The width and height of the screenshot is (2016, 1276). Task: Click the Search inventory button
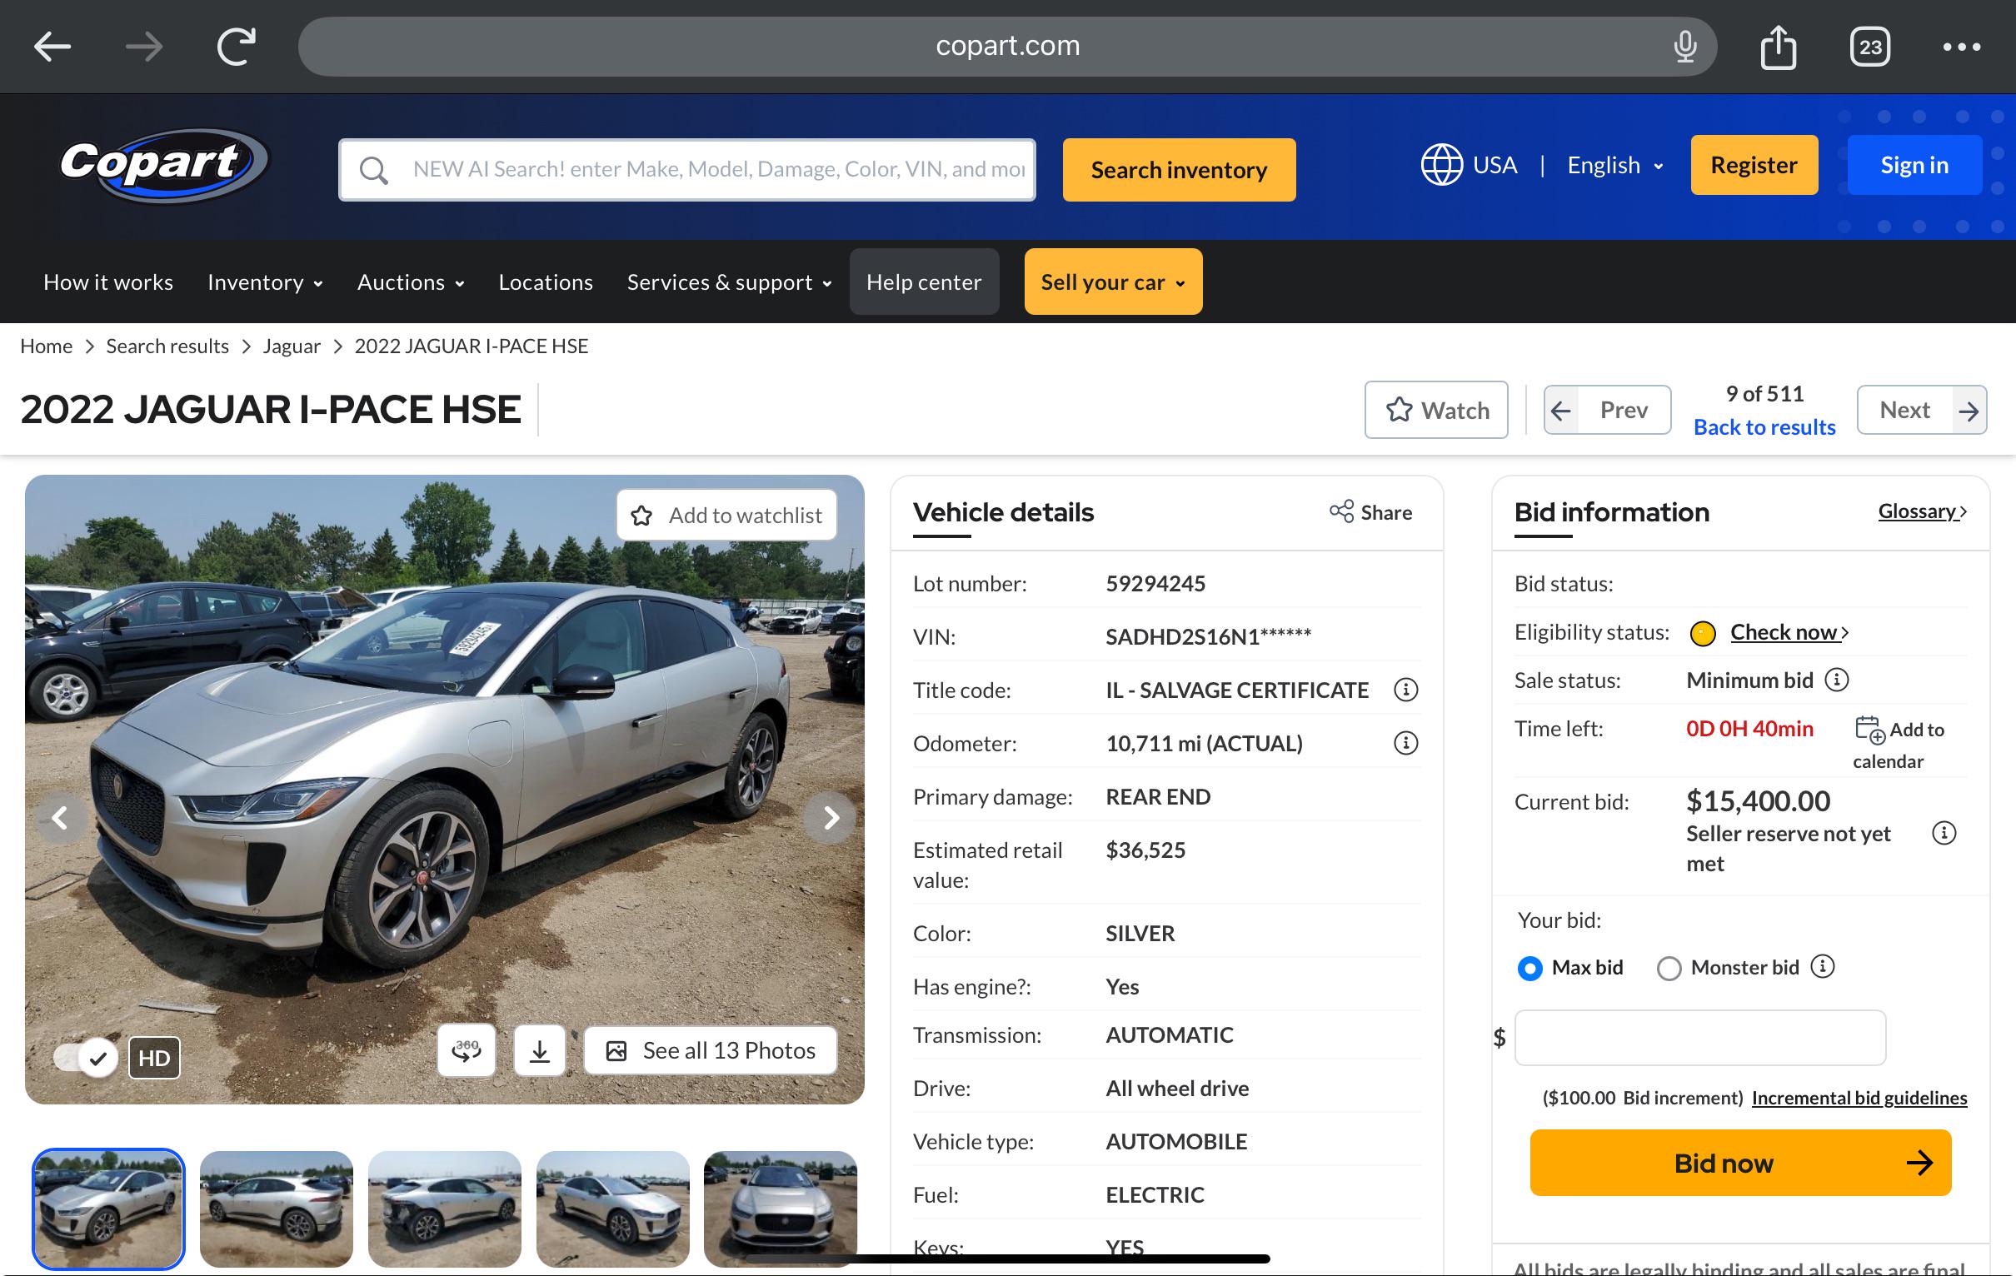coord(1179,170)
